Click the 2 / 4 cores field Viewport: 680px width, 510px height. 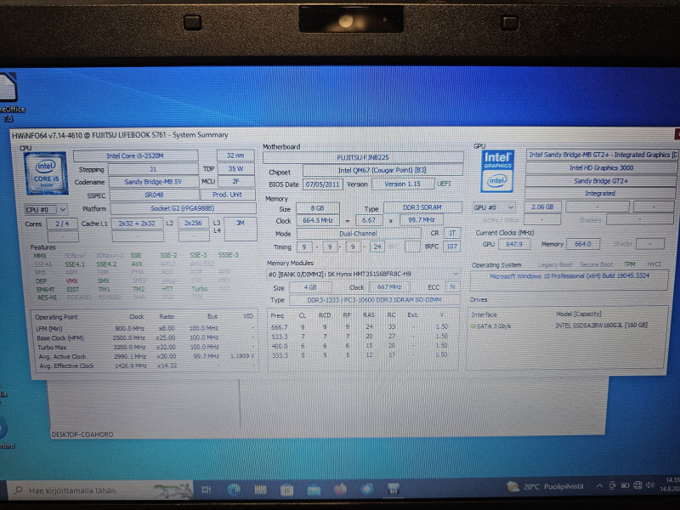pyautogui.click(x=62, y=224)
